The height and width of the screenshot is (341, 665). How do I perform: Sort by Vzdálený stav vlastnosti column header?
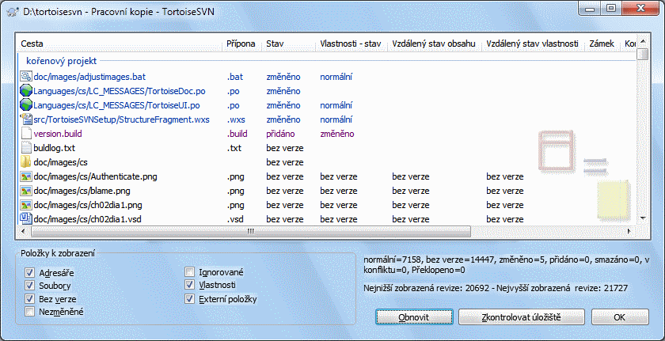(533, 44)
